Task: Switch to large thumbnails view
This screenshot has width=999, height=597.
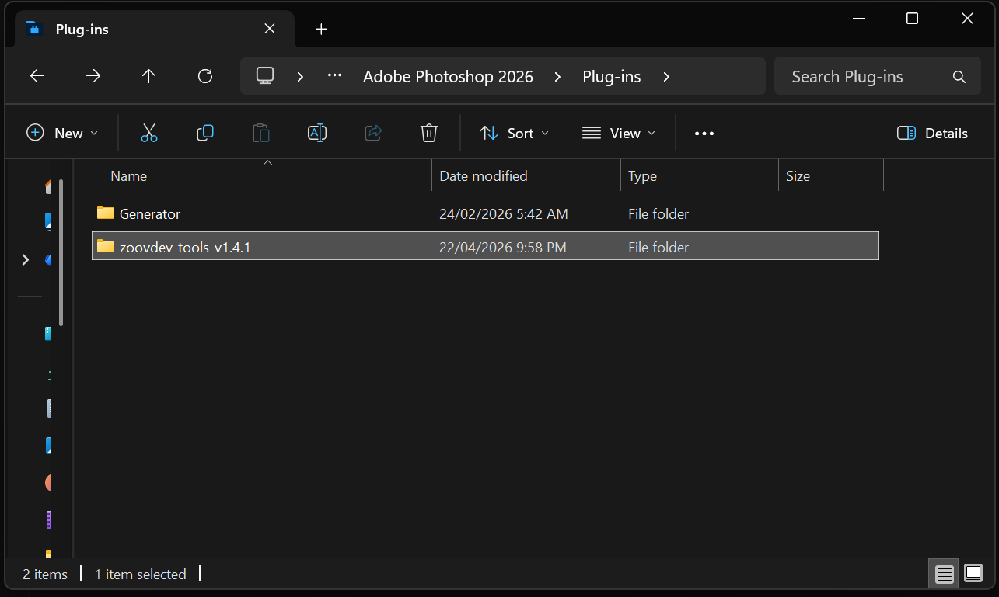Action: (x=973, y=573)
